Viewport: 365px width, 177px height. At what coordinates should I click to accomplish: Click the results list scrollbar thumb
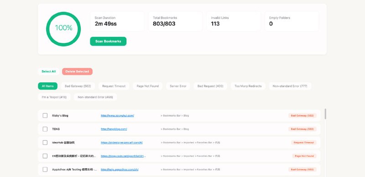[325, 114]
